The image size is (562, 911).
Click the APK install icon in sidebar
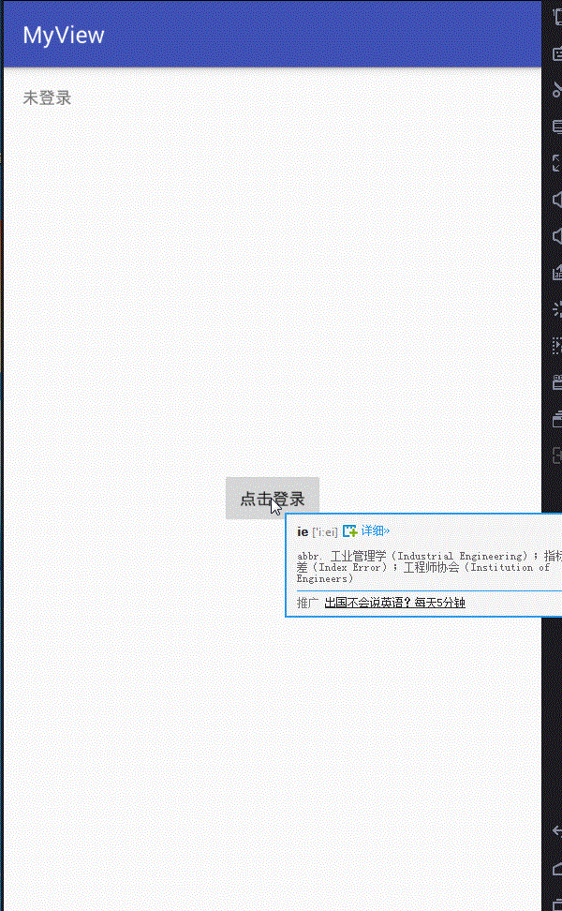[x=556, y=272]
